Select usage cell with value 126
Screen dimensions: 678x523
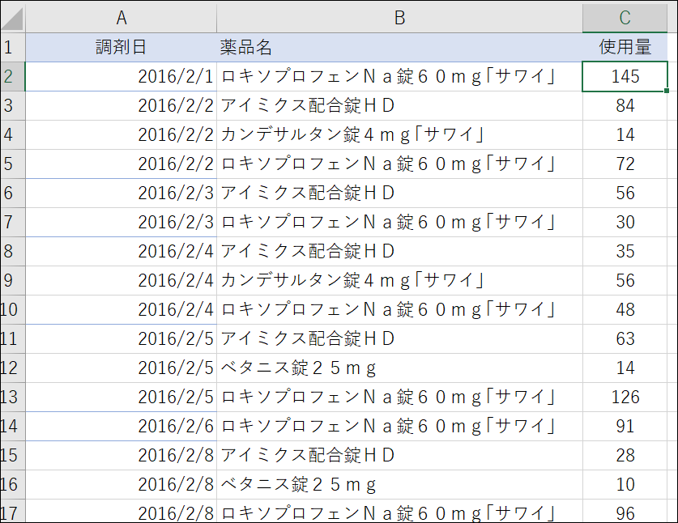pos(625,398)
